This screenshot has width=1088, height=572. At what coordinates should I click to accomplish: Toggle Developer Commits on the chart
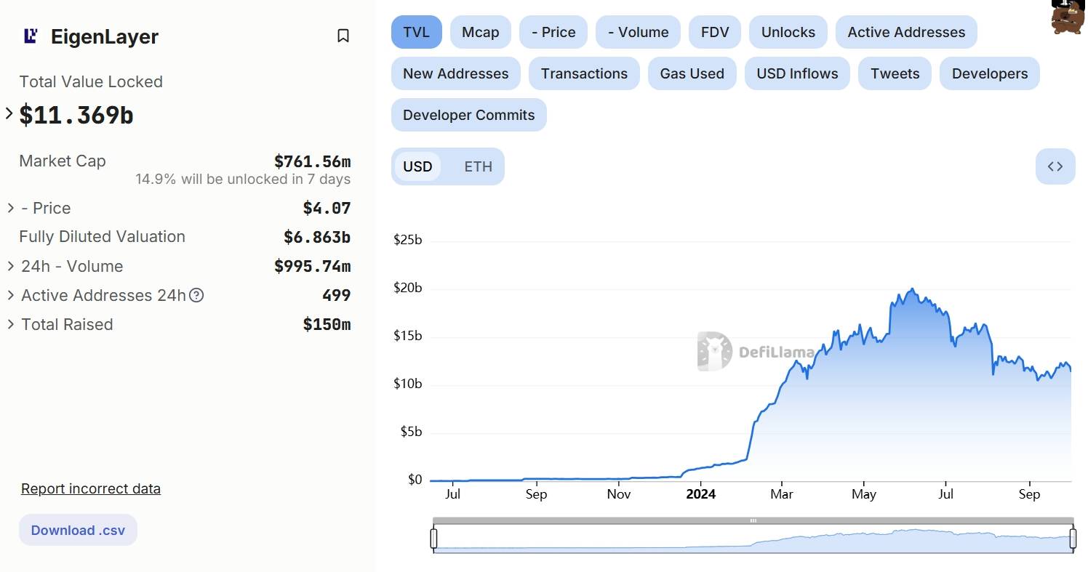tap(469, 115)
